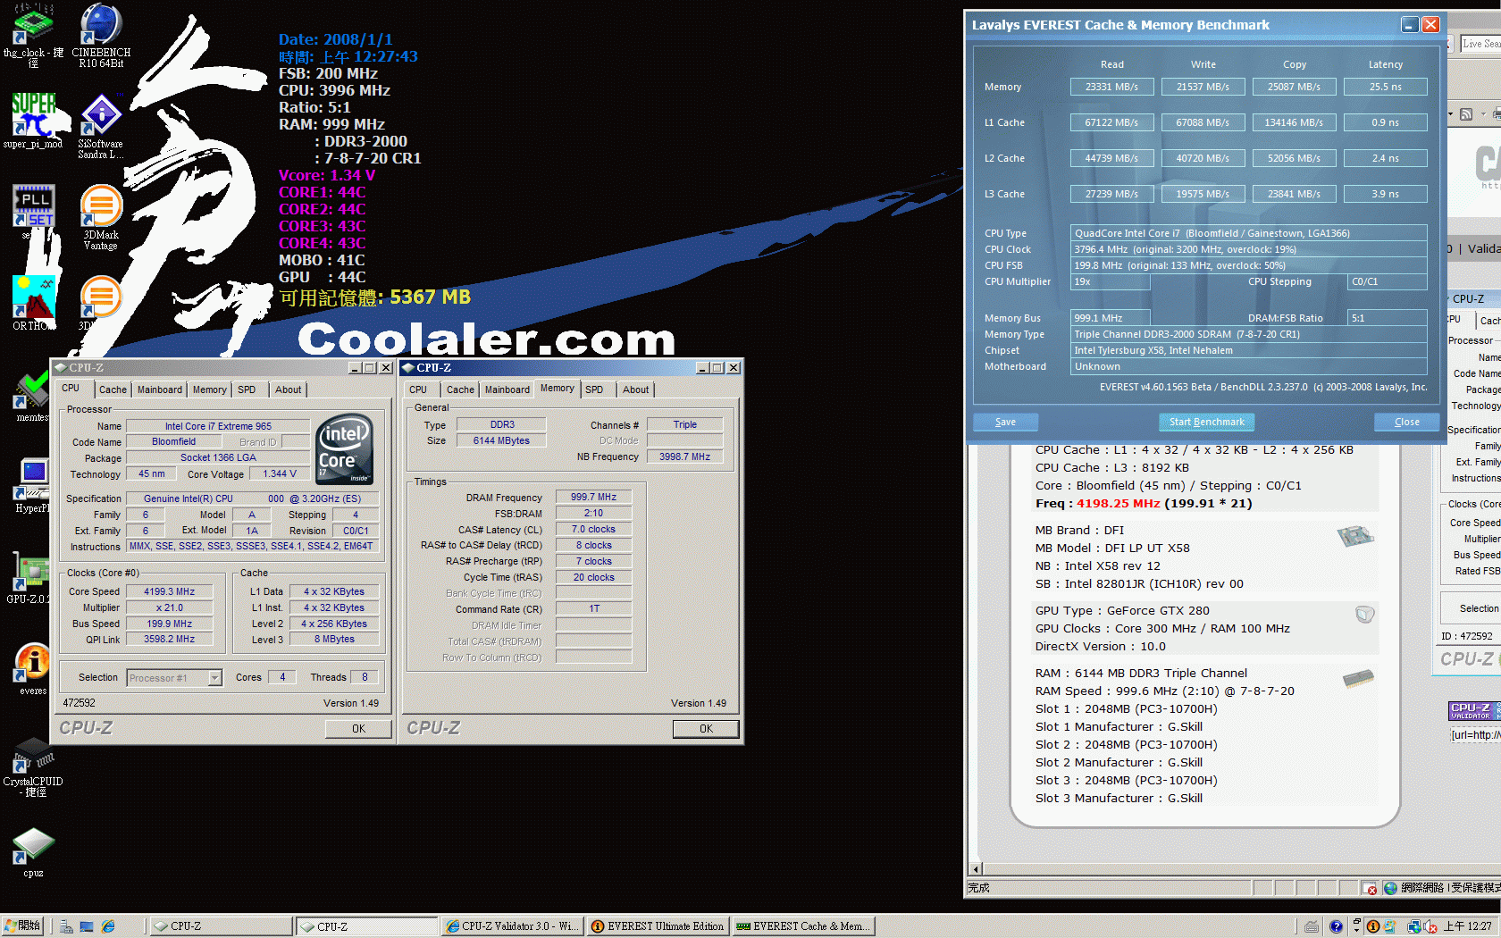Open the the_clock desktop shortcut

click(33, 36)
